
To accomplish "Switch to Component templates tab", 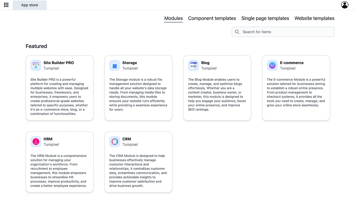I will pyautogui.click(x=212, y=18).
